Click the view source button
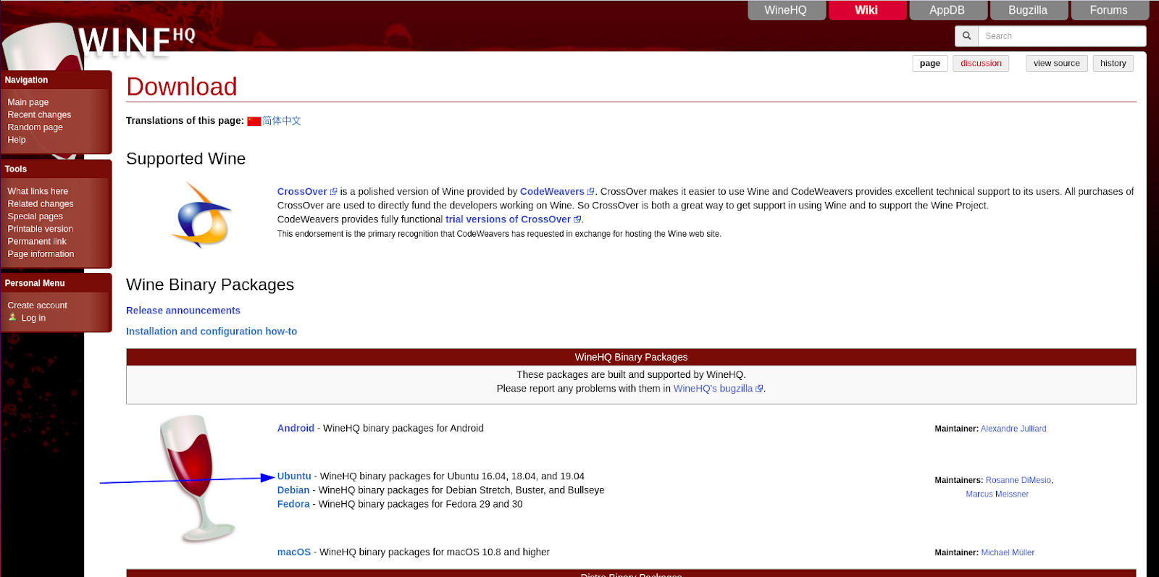 coord(1057,63)
